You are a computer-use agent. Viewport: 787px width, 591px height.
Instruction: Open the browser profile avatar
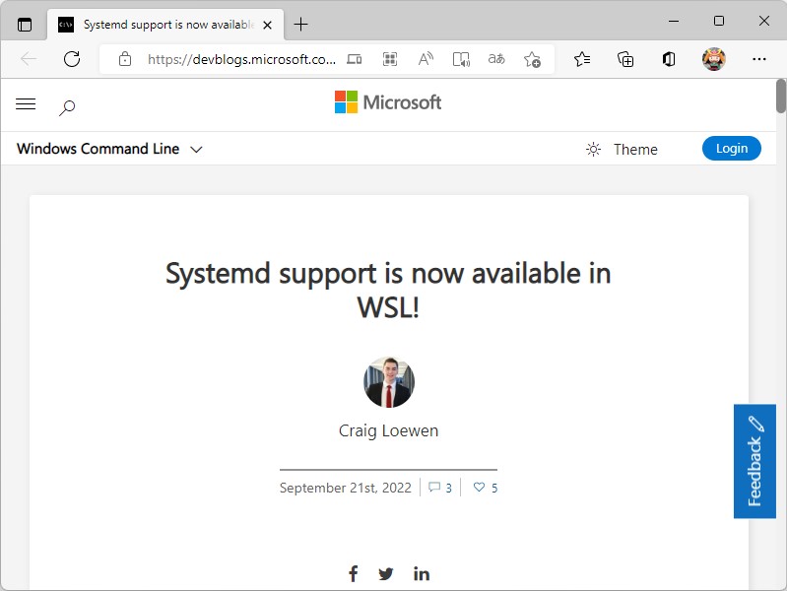[714, 59]
